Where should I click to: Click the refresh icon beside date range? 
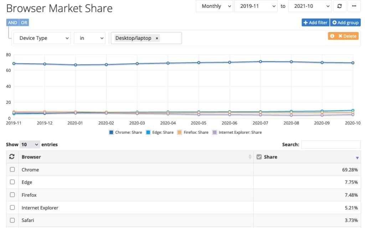point(340,6)
